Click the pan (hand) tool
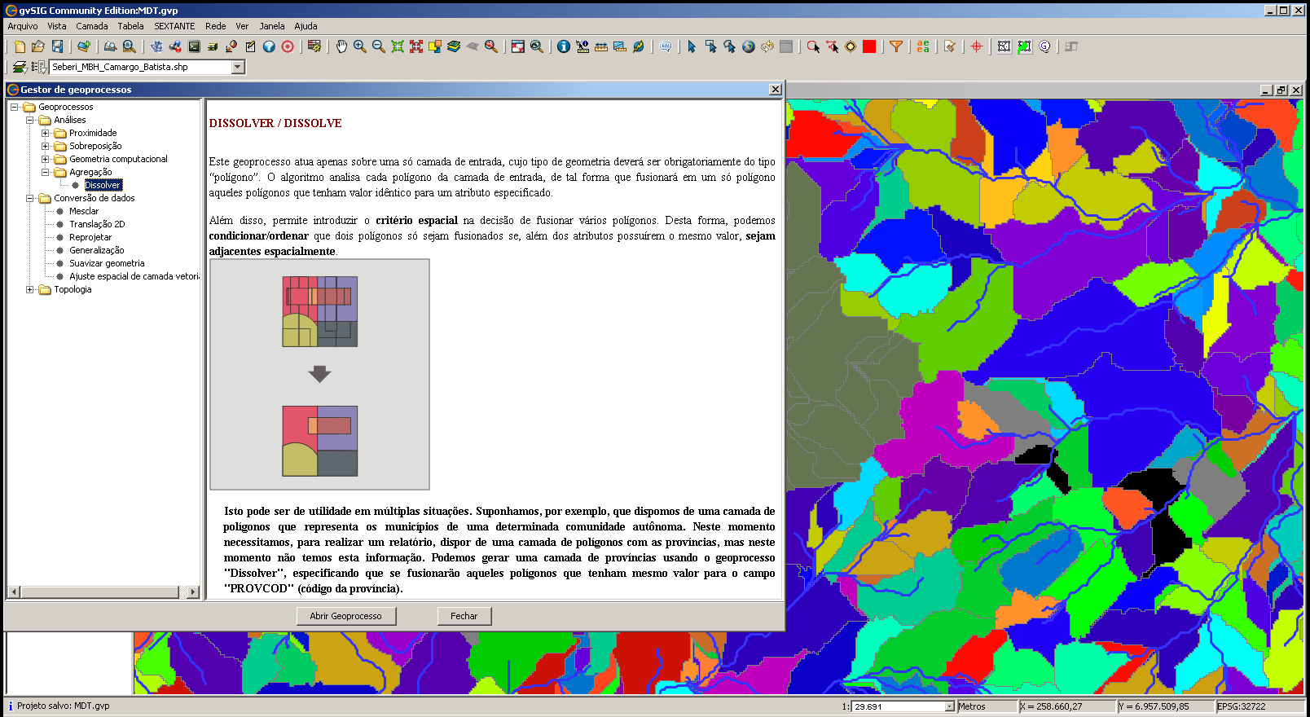The image size is (1310, 717). pos(341,46)
